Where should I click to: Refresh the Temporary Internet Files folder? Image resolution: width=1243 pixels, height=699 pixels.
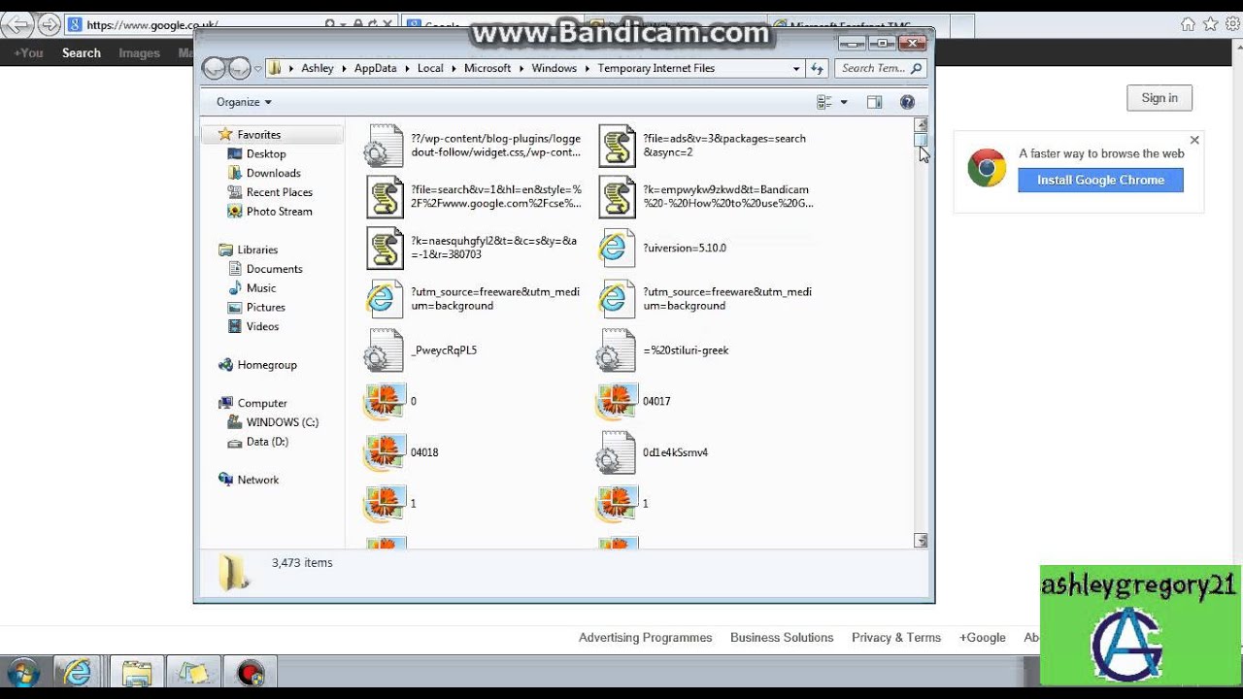click(x=817, y=68)
